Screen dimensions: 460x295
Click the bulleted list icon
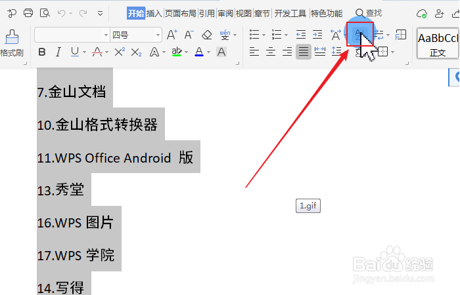[x=254, y=35]
